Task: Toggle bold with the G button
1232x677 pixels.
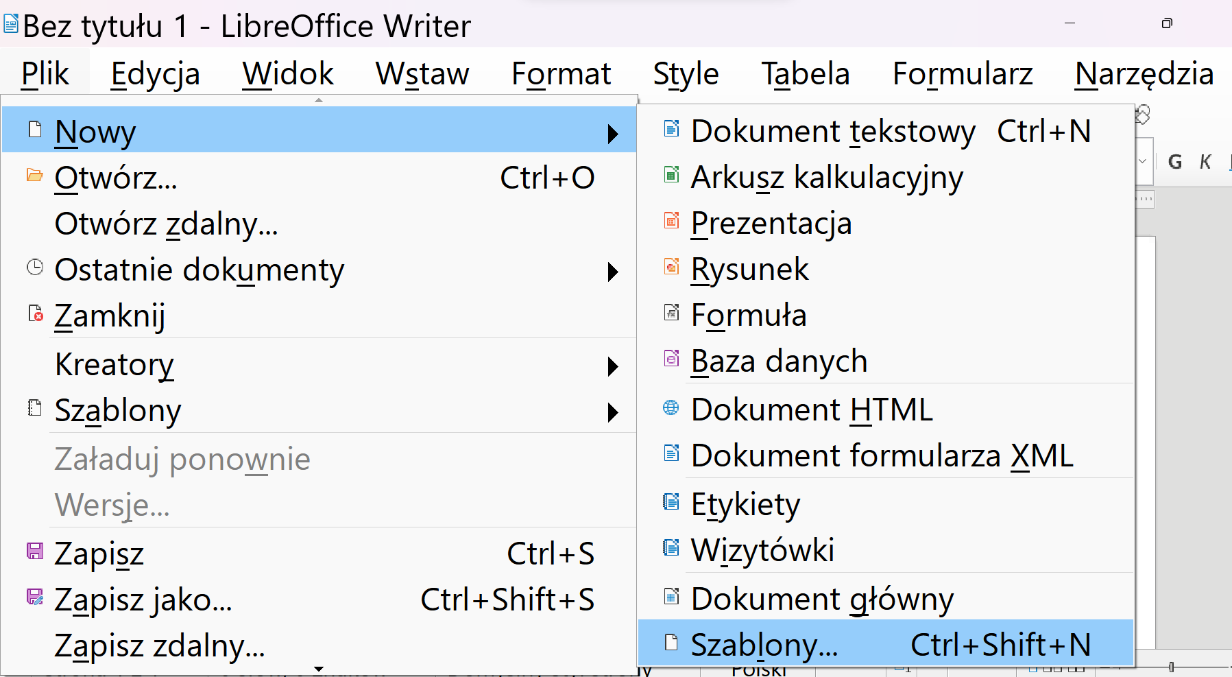Action: 1175,162
